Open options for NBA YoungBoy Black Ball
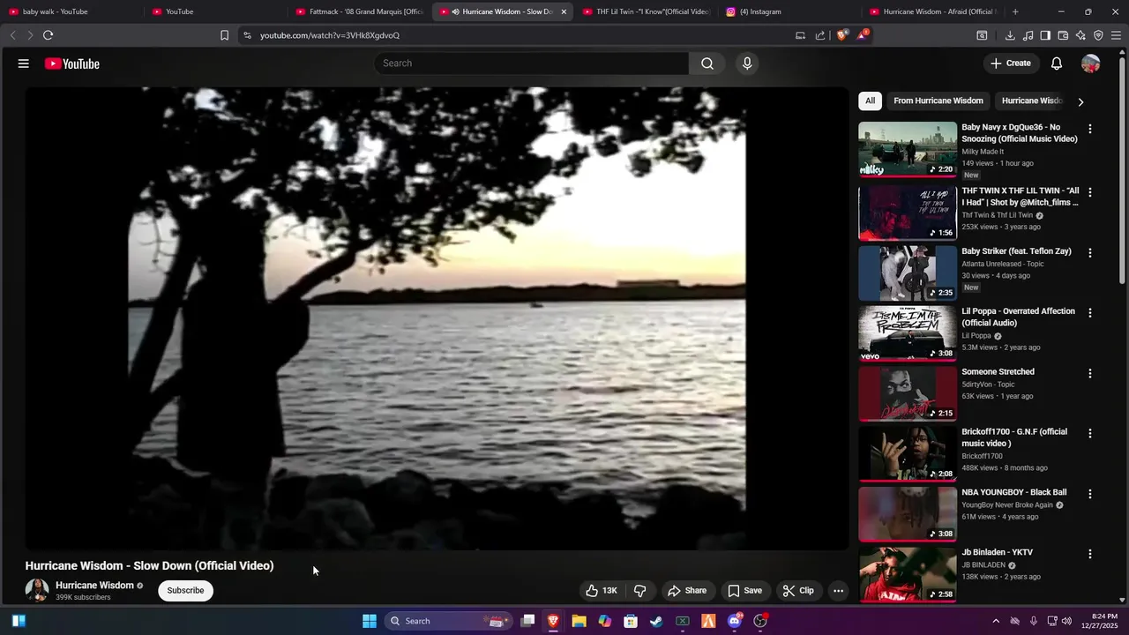 pos(1090,495)
